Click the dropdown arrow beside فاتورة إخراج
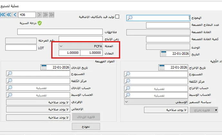222x135 pixels. 216,110
